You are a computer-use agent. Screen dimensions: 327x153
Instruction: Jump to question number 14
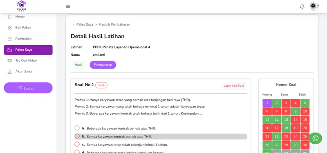coord(296,120)
